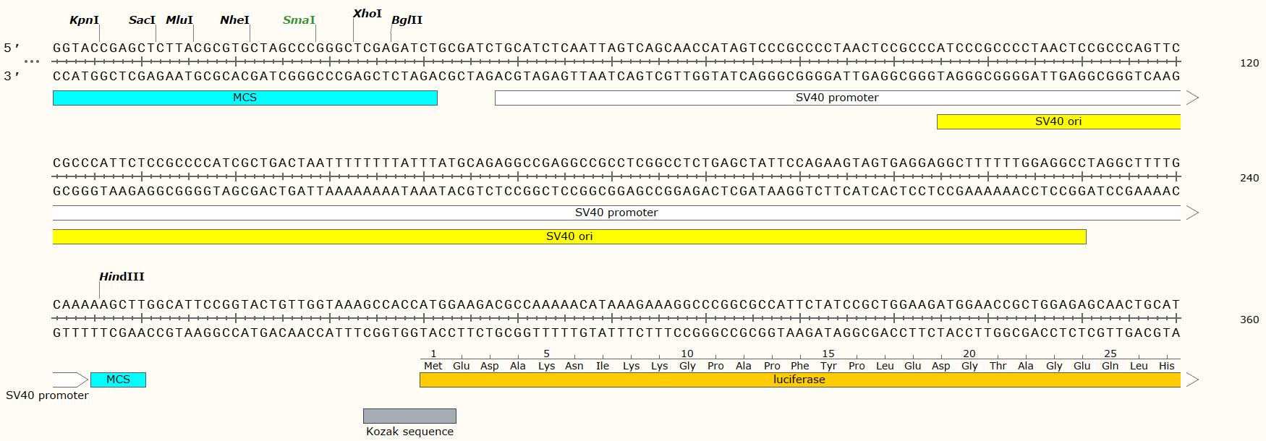Select the His amino acid in luciferase translation
Screen dimensions: 1266x441
(x=1167, y=366)
